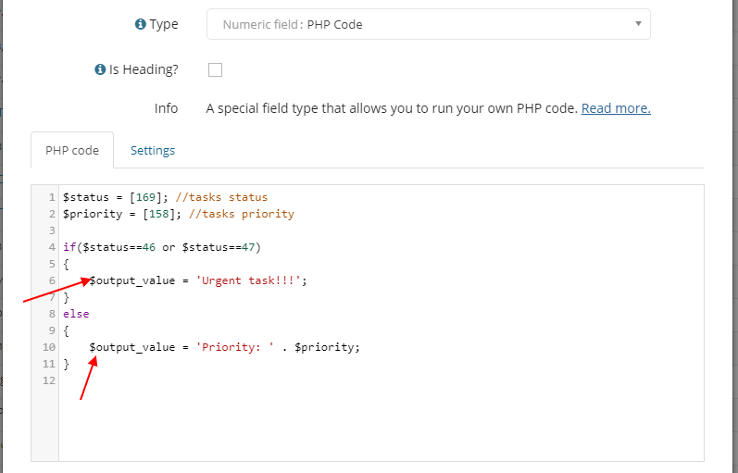The height and width of the screenshot is (473, 738).
Task: Click line number 8 in the gutter
Action: coord(50,314)
